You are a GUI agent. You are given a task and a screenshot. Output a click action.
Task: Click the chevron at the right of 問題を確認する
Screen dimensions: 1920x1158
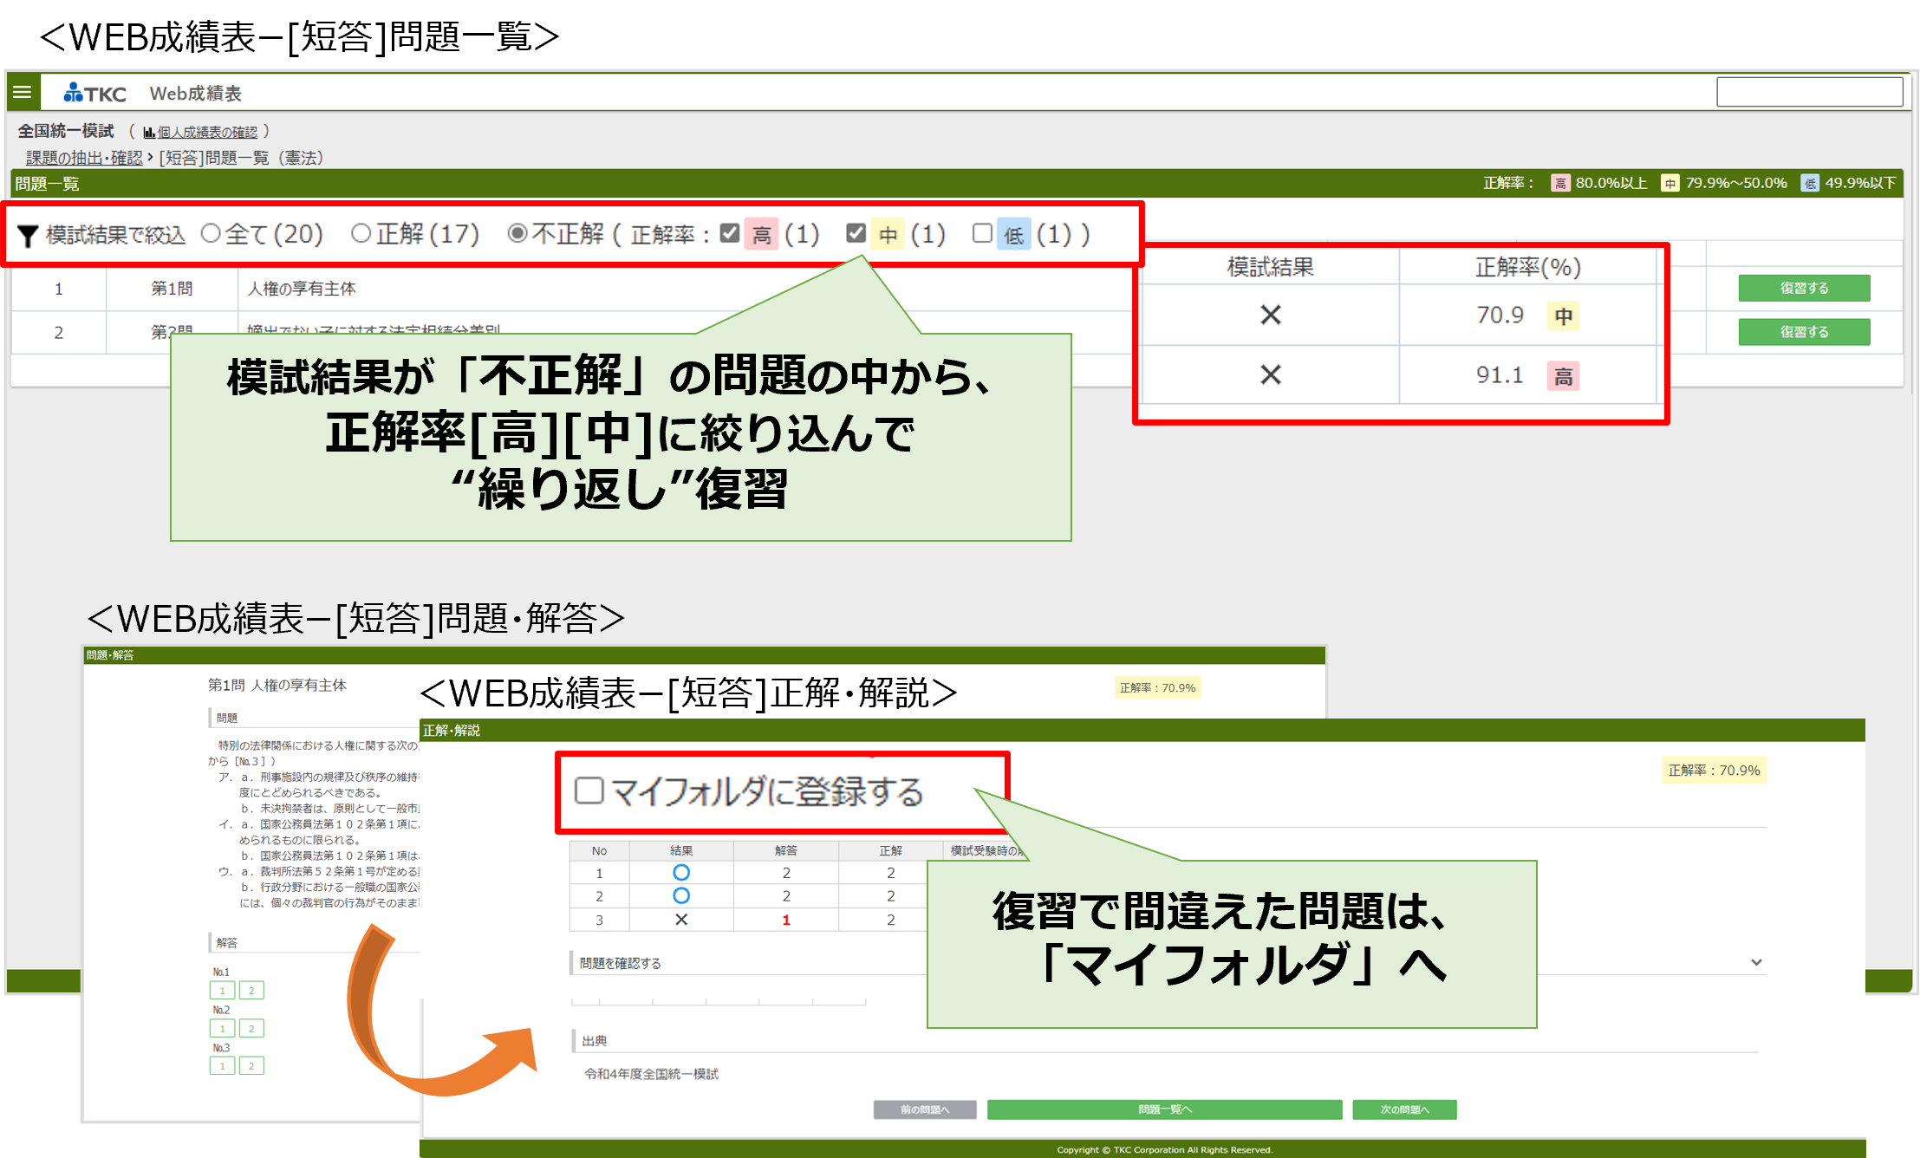[x=1756, y=962]
